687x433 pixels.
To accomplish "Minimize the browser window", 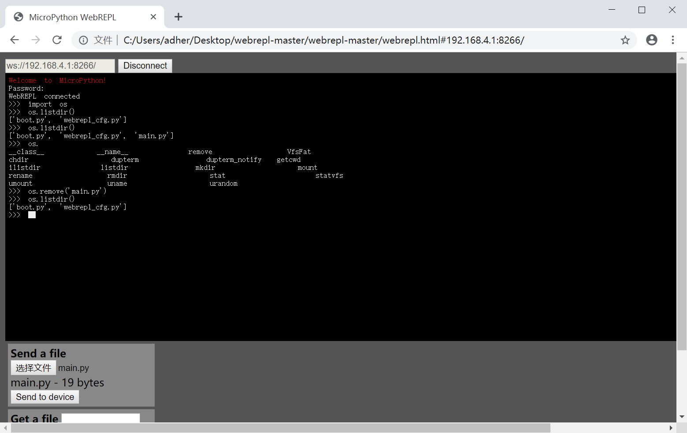I will (612, 10).
